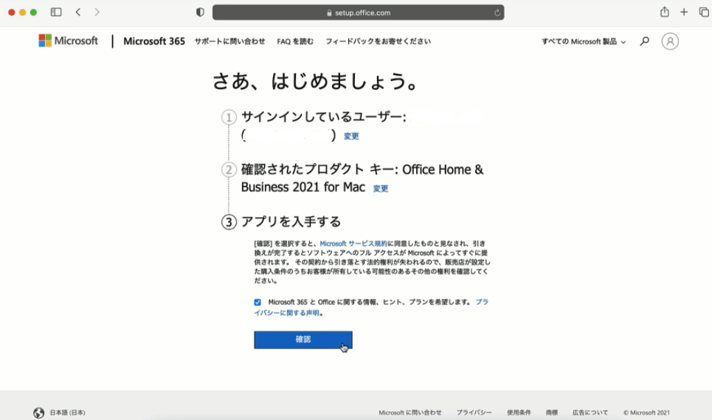This screenshot has width=712, height=420.
Task: Select 日本語 (日本) language link
Action: [67, 413]
